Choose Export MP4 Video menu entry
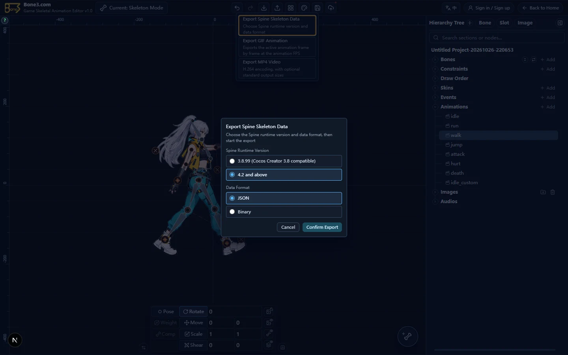This screenshot has width=568, height=355. pos(277,68)
